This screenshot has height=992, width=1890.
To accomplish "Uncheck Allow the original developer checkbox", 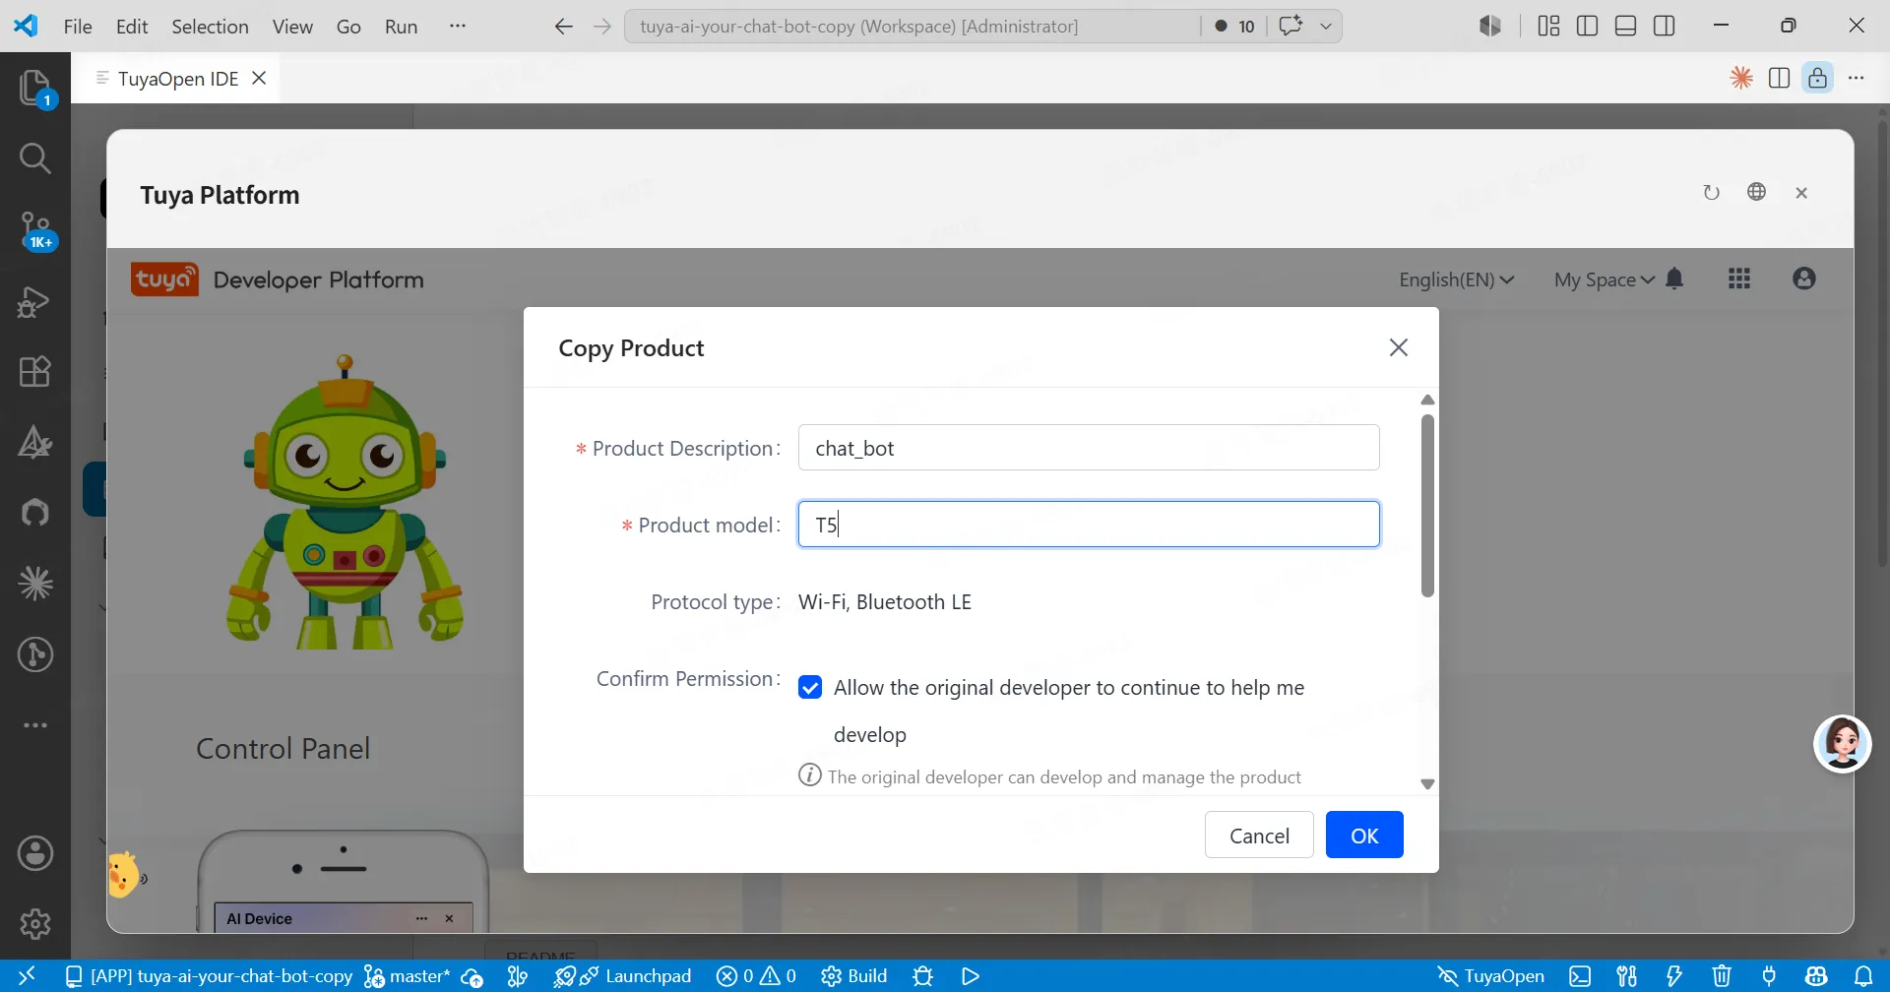I will [x=810, y=687].
